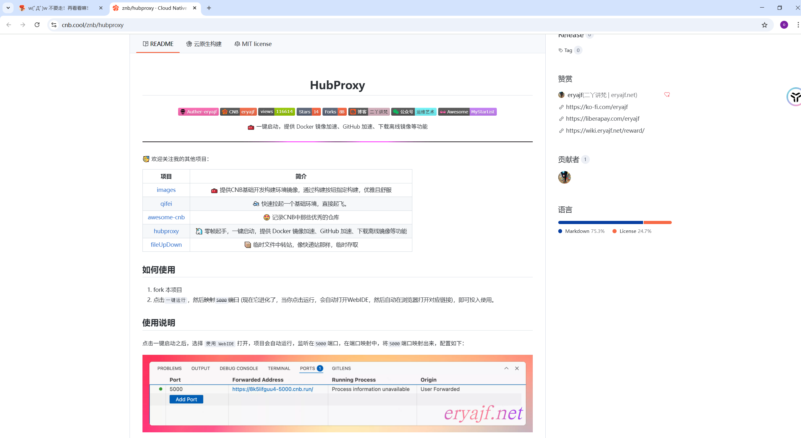Click the 项目 table header
Viewport: 801px width, 438px height.
point(166,176)
